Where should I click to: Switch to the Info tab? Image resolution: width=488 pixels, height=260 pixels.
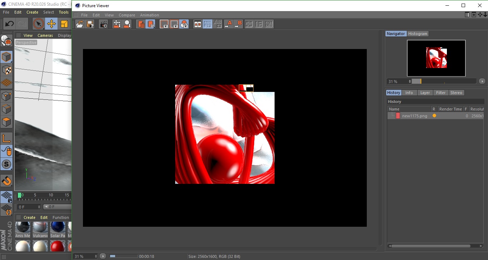tap(409, 93)
